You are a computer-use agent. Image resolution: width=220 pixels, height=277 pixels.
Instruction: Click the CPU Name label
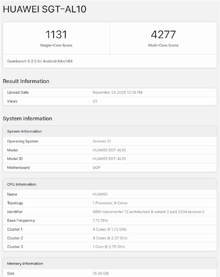pyautogui.click(x=12, y=194)
